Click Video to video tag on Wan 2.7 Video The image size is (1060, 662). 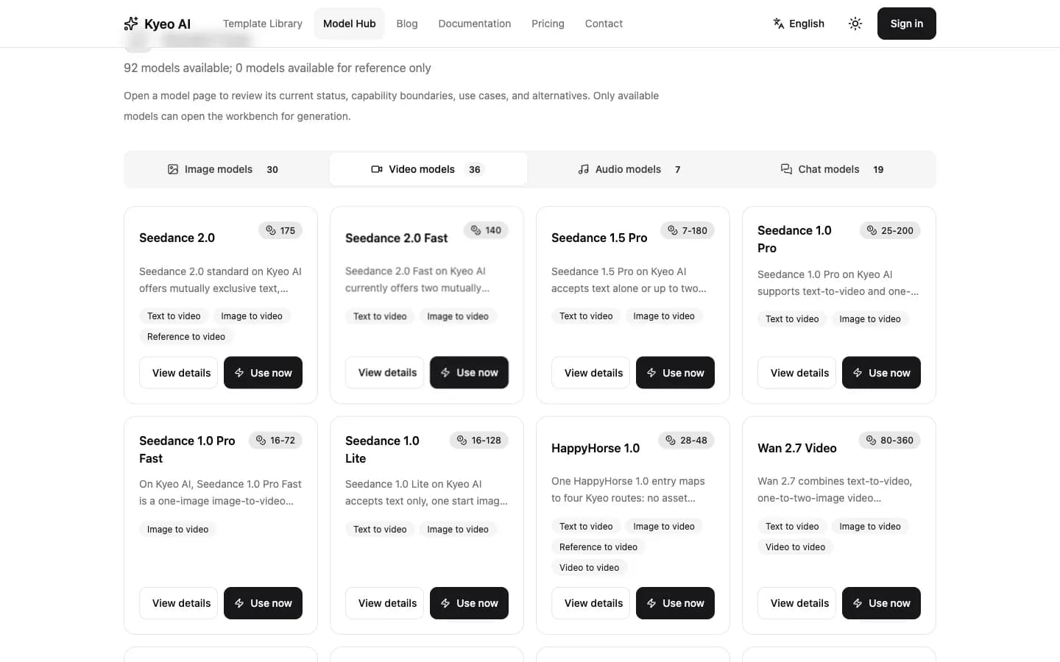[x=795, y=547]
